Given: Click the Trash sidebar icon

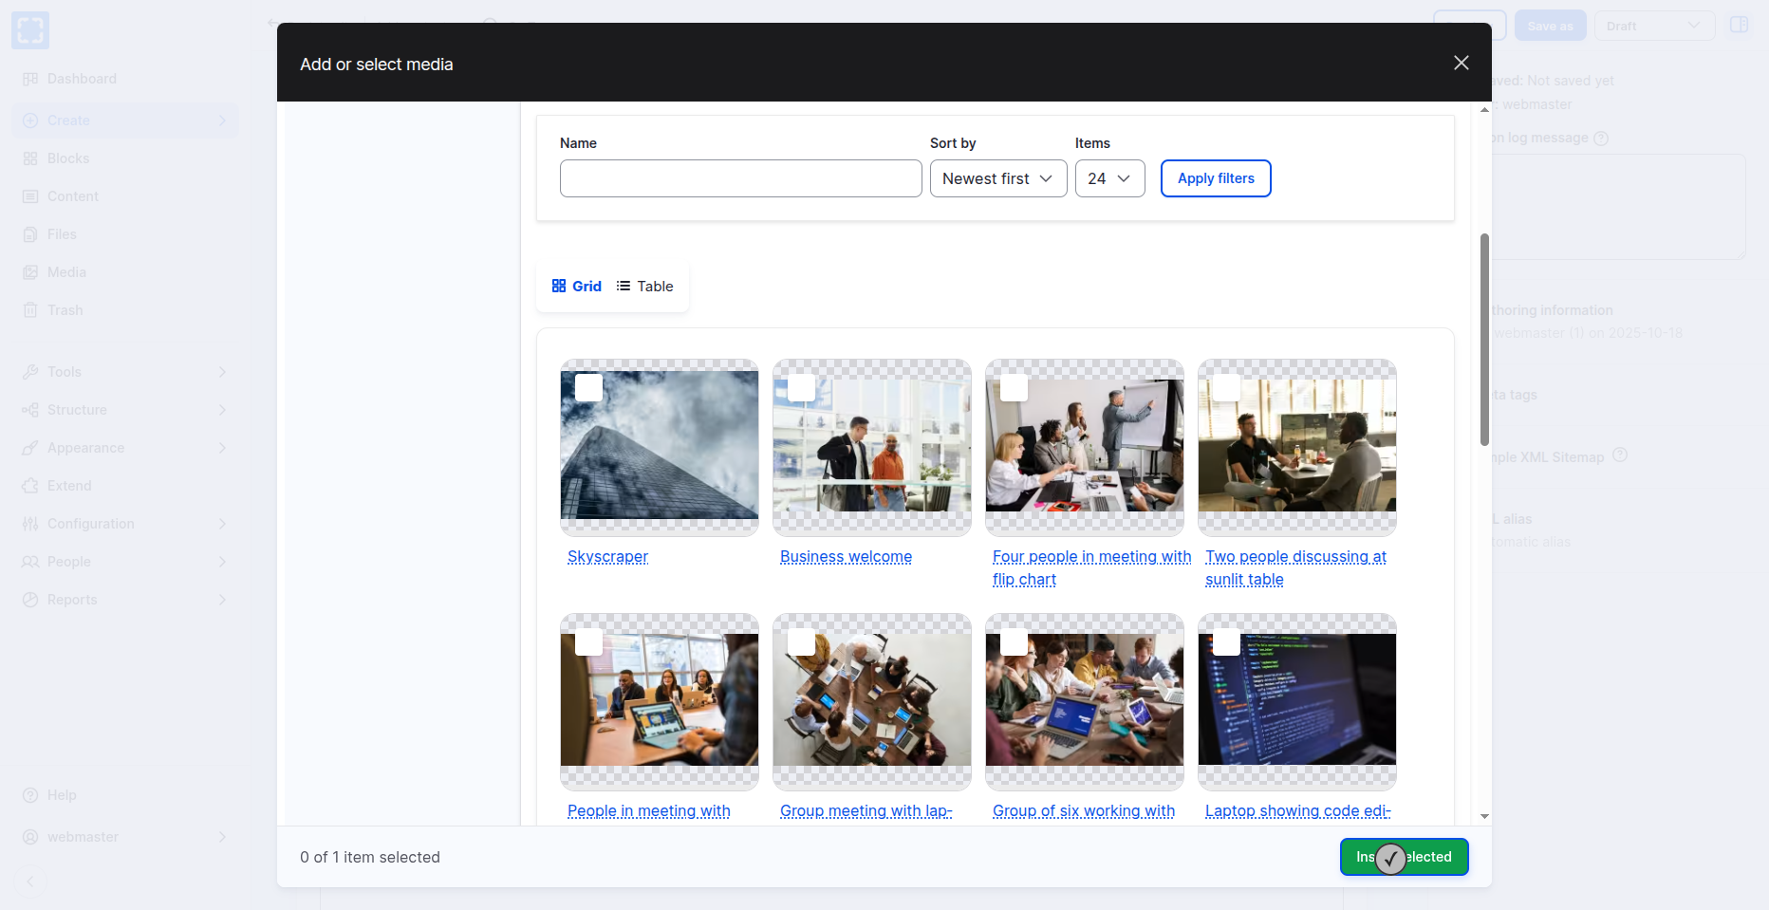Looking at the screenshot, I should (x=30, y=310).
